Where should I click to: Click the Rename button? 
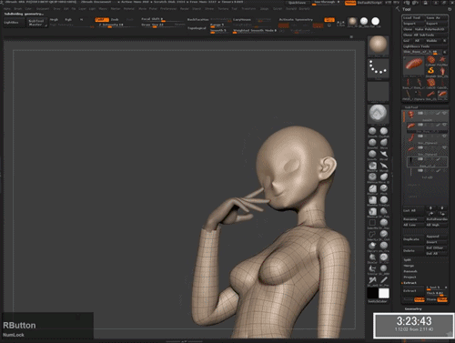click(x=412, y=219)
